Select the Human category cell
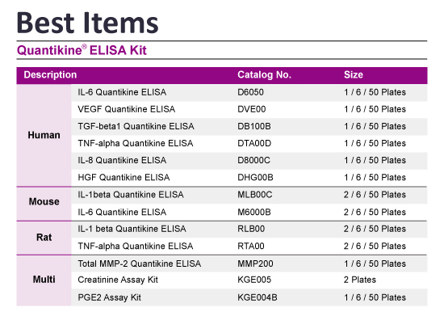The width and height of the screenshot is (444, 312). [44, 135]
